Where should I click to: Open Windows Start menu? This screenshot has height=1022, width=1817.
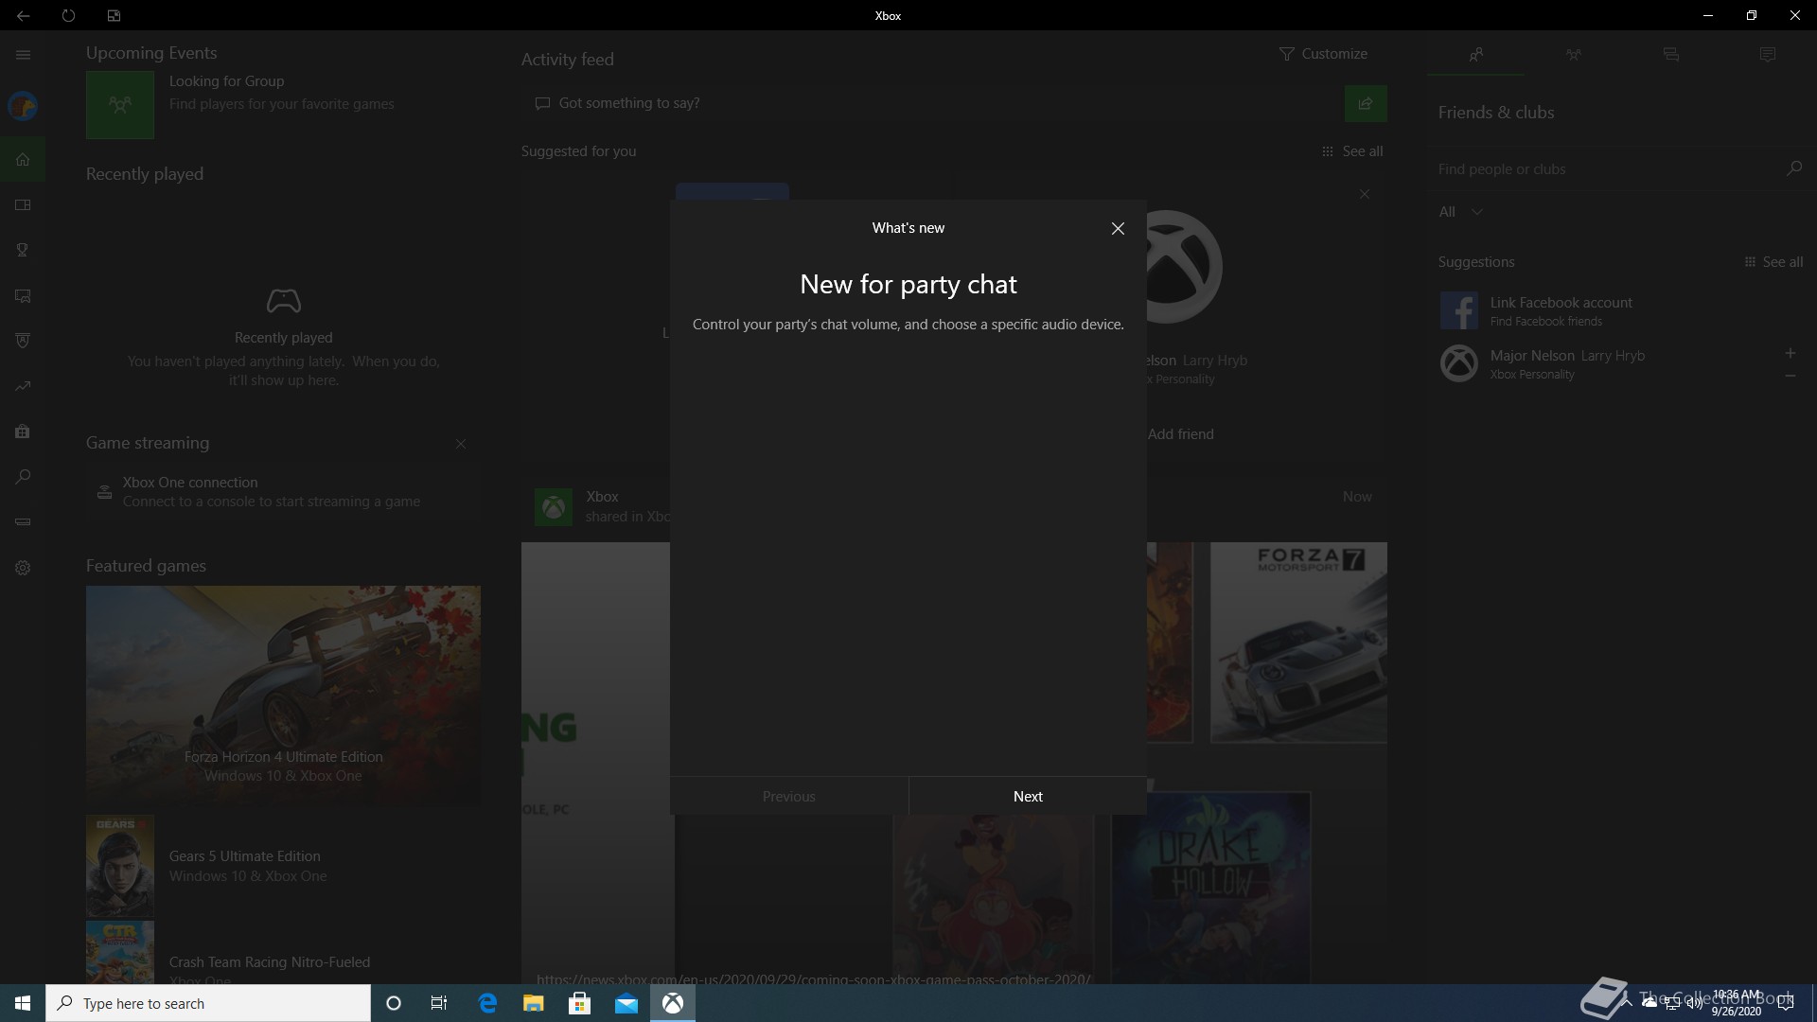click(23, 1003)
